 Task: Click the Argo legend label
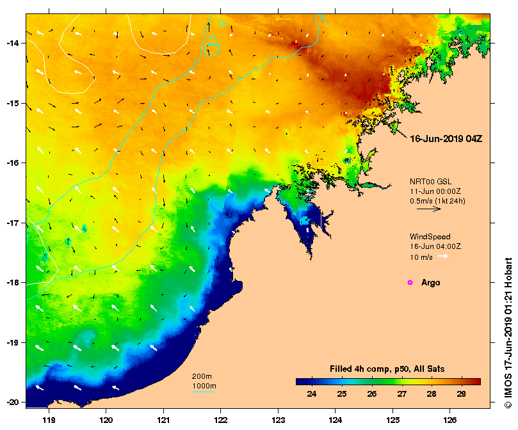tap(430, 283)
